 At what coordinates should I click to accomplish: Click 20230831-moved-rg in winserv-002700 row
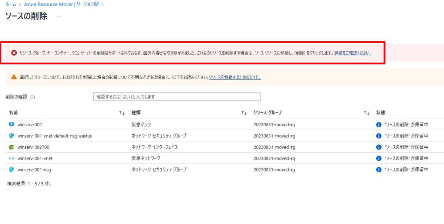click(x=274, y=147)
